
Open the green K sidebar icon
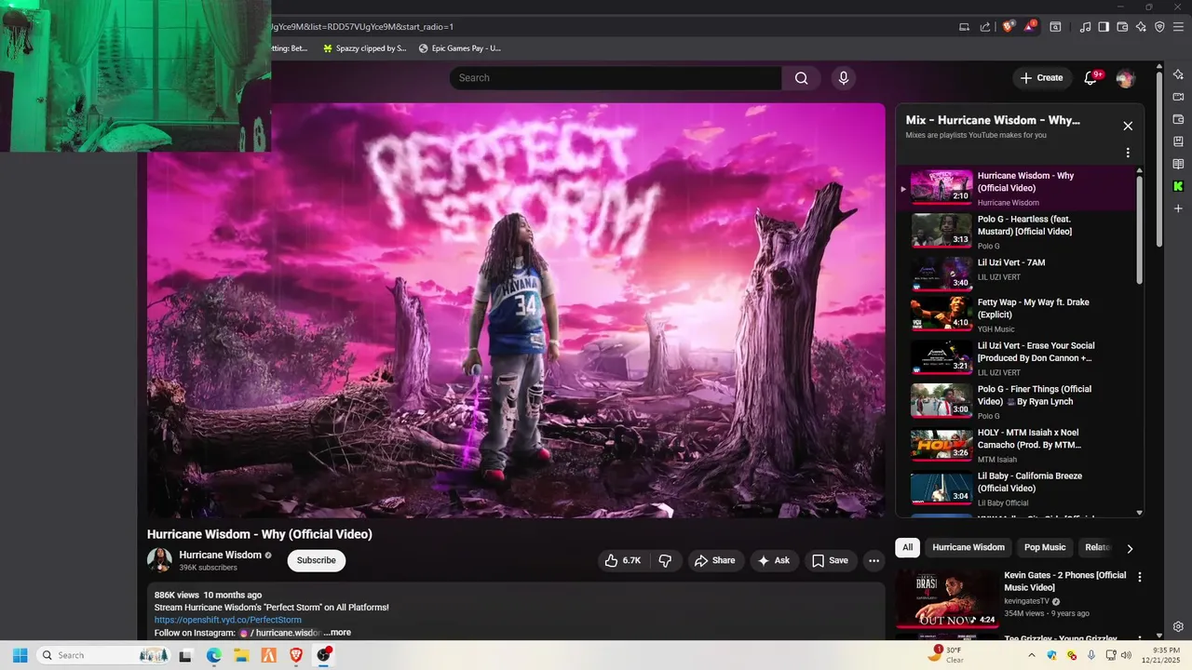1178,186
